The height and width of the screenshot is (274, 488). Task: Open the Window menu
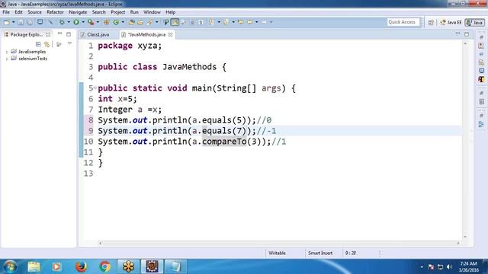point(152,12)
